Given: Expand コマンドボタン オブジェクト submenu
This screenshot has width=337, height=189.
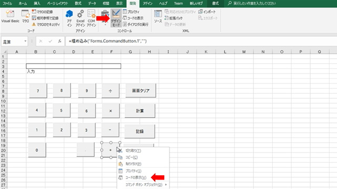Looking at the screenshot, I should (x=143, y=184).
